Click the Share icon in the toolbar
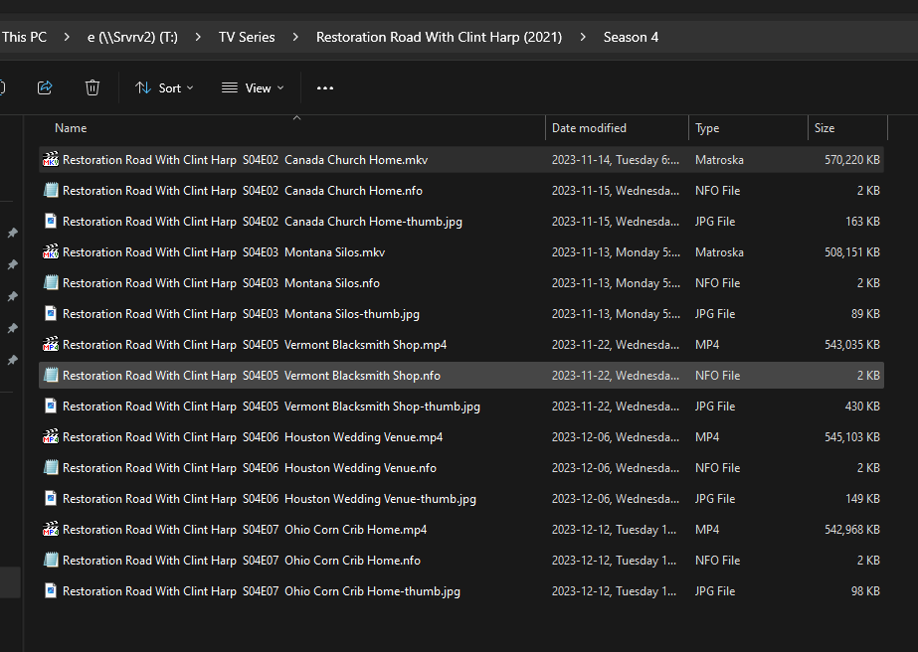Viewport: 918px width, 652px height. point(45,87)
